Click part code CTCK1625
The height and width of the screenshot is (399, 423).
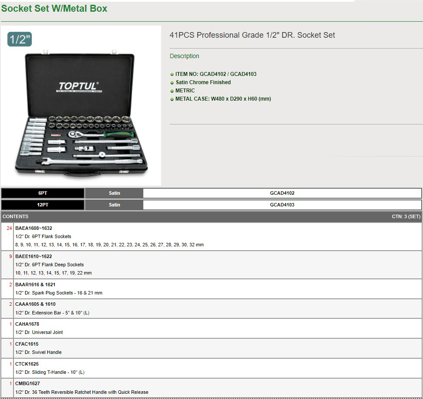[27, 364]
